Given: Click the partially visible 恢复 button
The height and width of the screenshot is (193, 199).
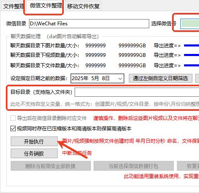Looking at the screenshot, I should (188, 166).
